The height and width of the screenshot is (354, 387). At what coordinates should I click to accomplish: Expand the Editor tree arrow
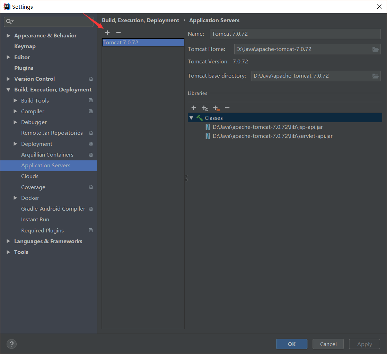[x=8, y=57]
